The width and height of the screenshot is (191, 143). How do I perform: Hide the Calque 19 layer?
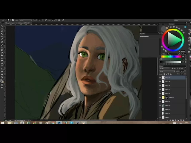[x=160, y=82]
